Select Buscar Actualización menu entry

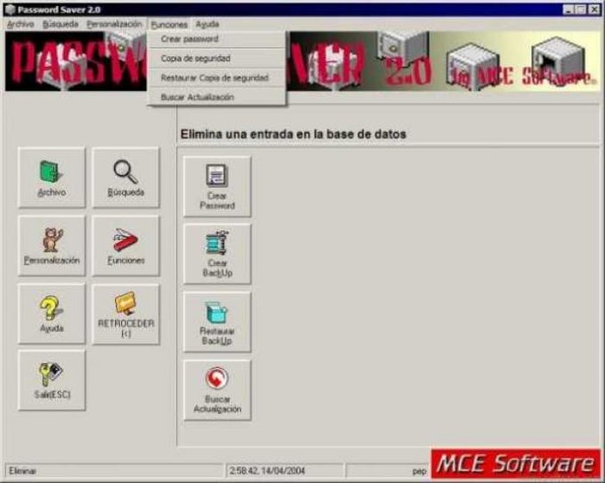click(216, 97)
